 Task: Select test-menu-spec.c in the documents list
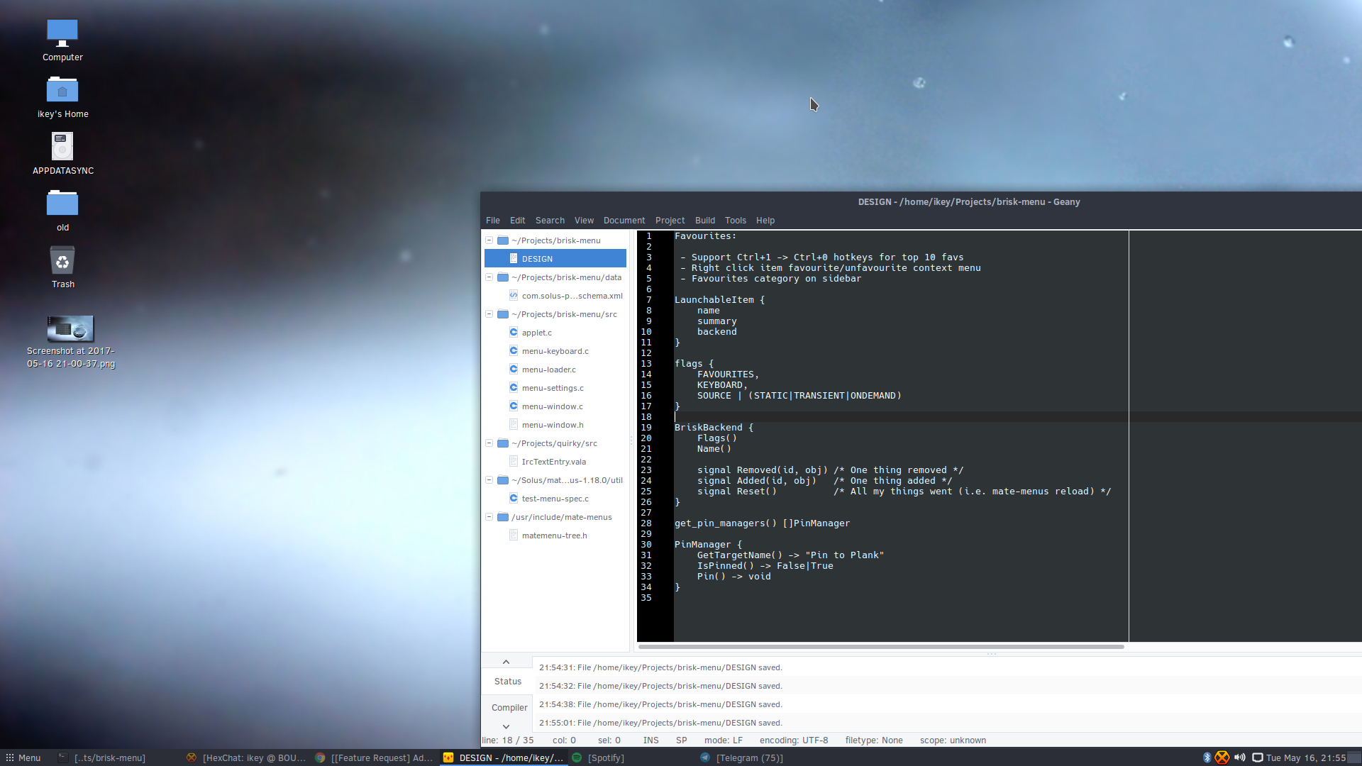pyautogui.click(x=555, y=499)
